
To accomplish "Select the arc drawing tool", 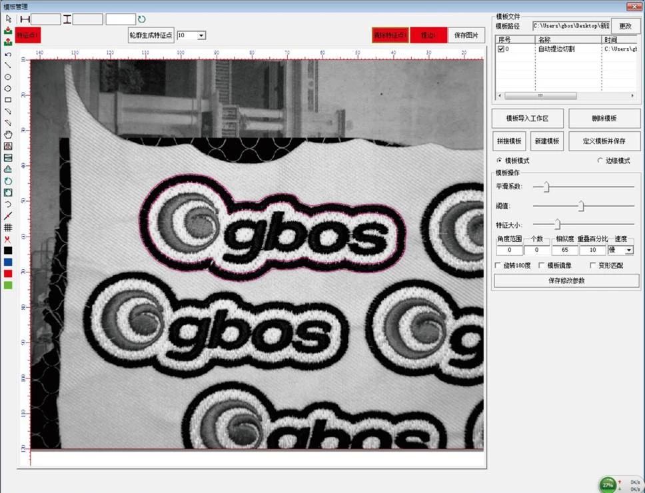I will 8,204.
